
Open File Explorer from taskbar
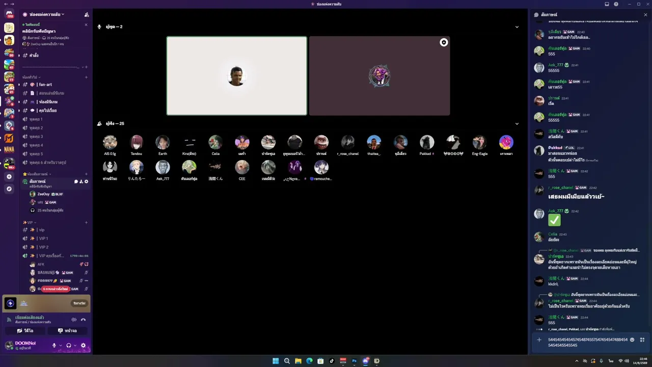[x=298, y=361]
